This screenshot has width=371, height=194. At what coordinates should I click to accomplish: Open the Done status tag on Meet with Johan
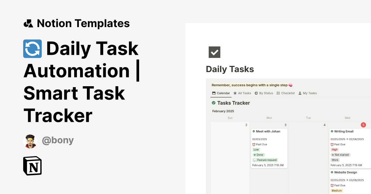(258, 155)
